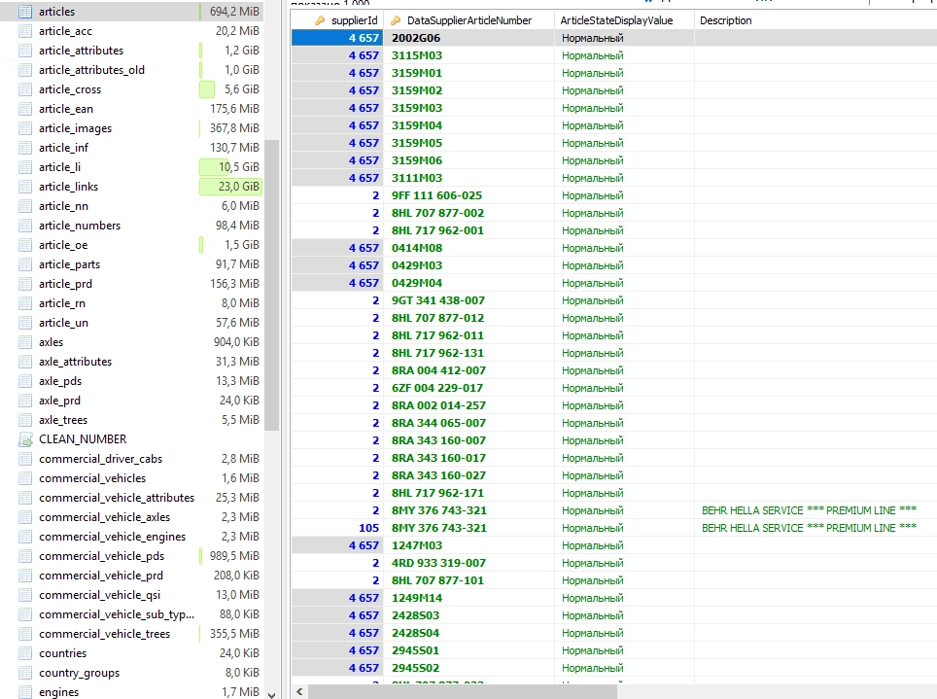This screenshot has height=699, width=937.
Task: Click the article_attributes table icon
Action: tap(25, 51)
